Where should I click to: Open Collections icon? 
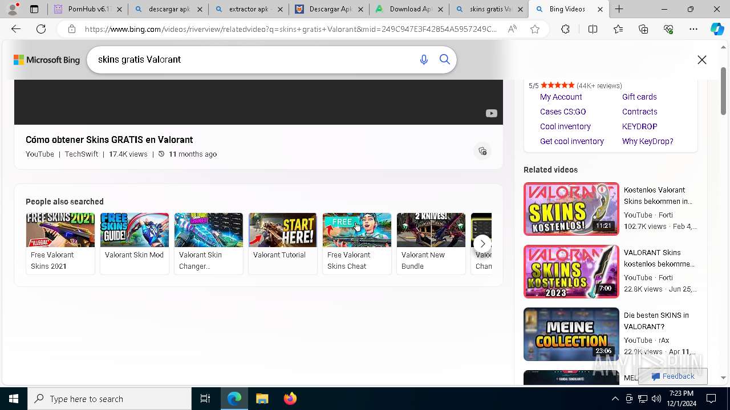(643, 29)
